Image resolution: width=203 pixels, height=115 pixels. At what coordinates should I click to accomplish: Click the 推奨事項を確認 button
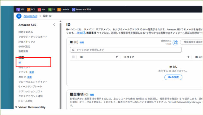pyautogui.click(x=192, y=42)
